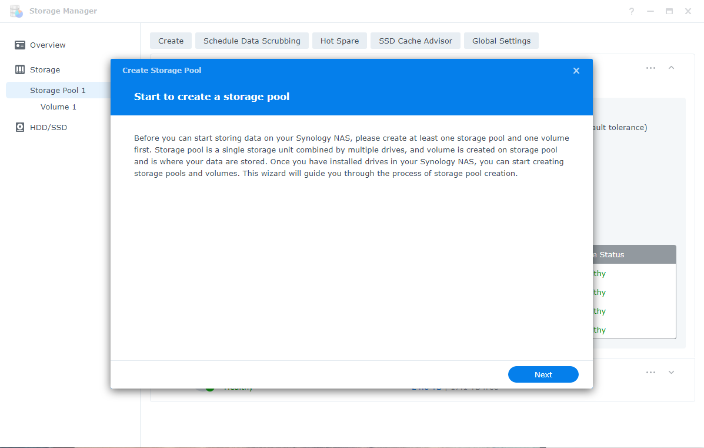
Task: Close the Create Storage Pool dialog
Action: coord(576,71)
